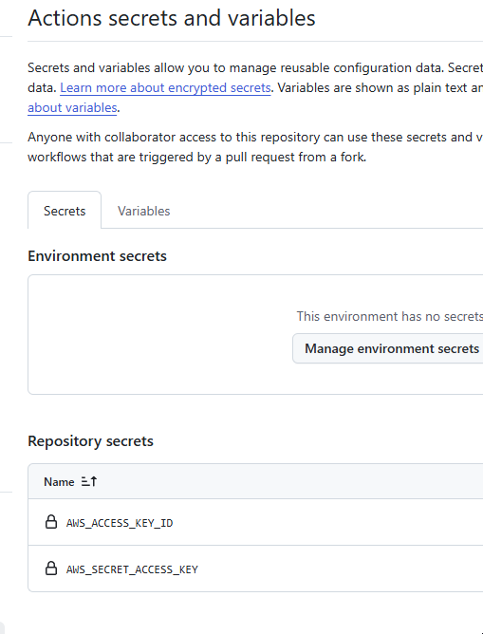Click the Anyone with collaborator access text line
This screenshot has width=483, height=634.
click(x=255, y=137)
